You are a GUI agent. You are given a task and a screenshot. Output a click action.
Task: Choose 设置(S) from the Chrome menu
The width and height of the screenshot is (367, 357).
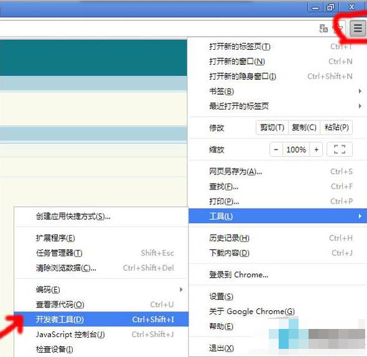[x=277, y=297]
